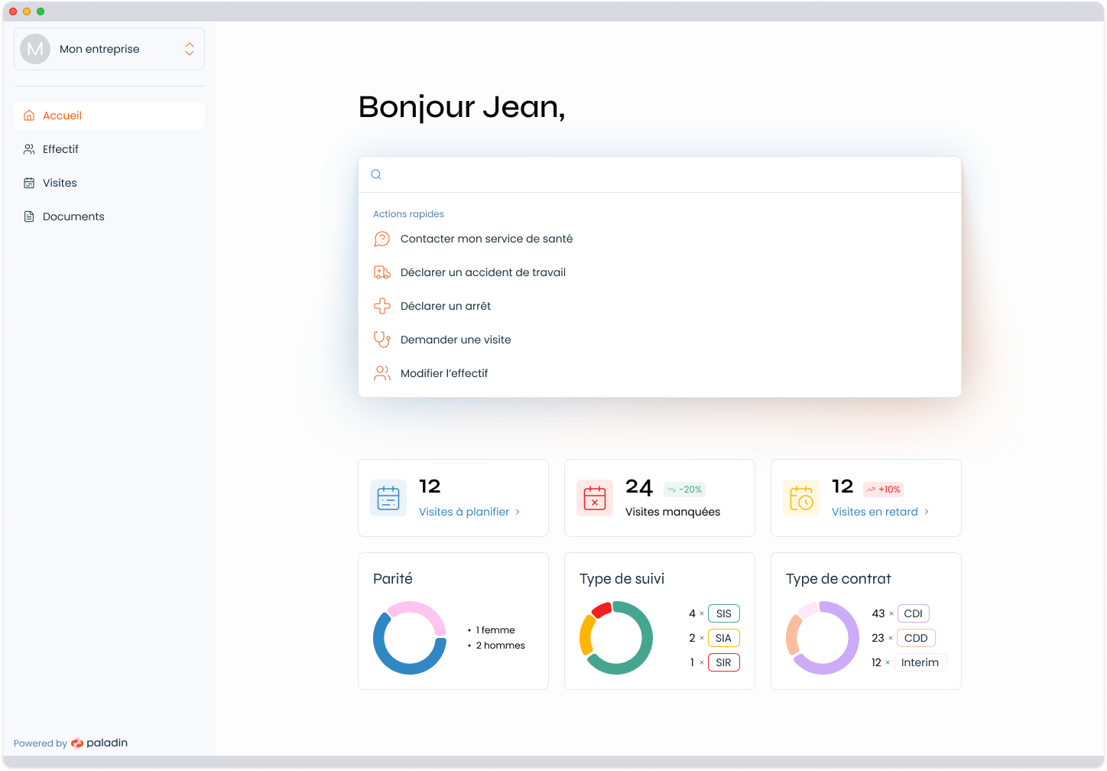Click the people icon beside Modifier l'effectif
1107x771 pixels.
click(x=381, y=373)
